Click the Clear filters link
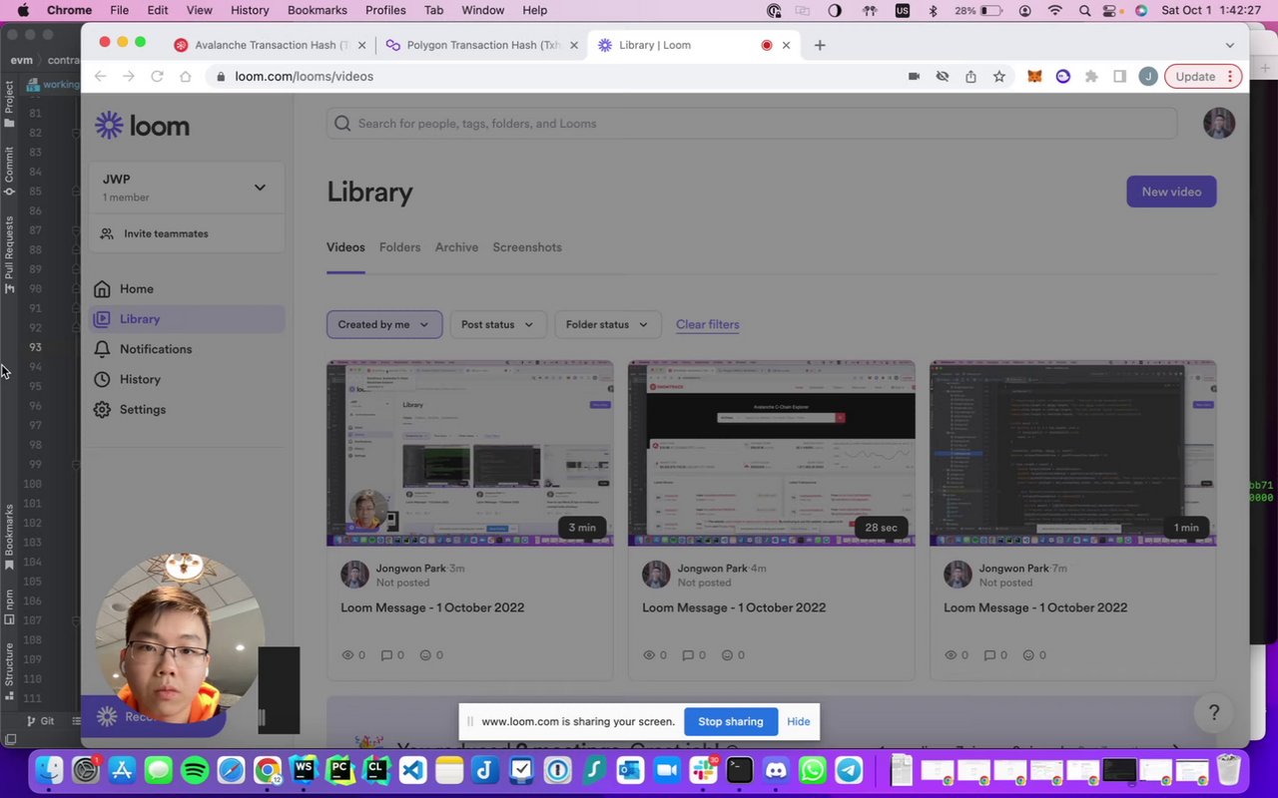1278x798 pixels. [x=708, y=324]
